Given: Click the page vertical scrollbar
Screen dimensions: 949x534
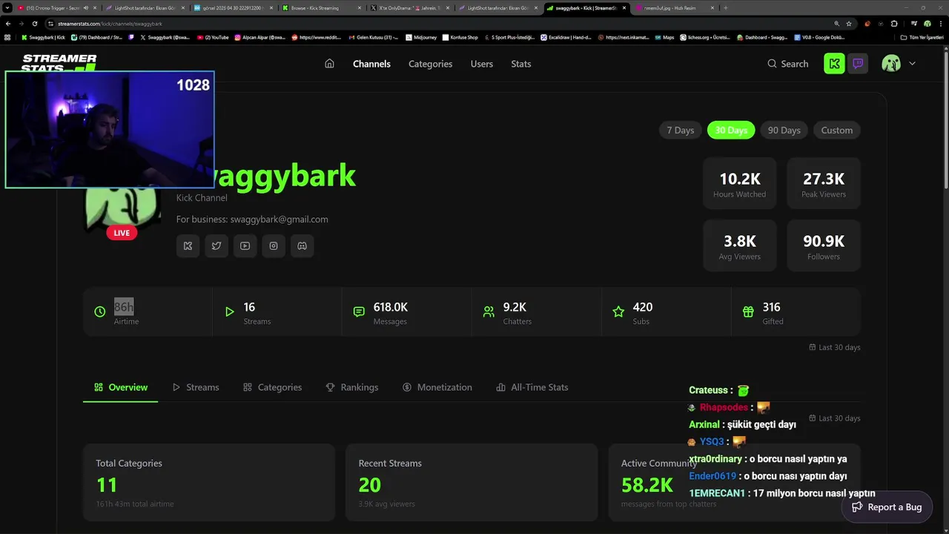Looking at the screenshot, I should 945,119.
